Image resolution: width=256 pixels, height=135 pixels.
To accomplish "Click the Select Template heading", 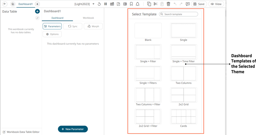I will click(144, 14).
